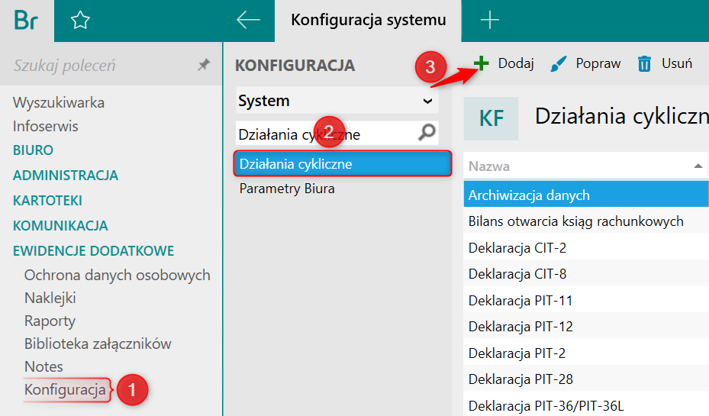This screenshot has height=416, width=709.
Task: Open Notes in sidebar
Action: [x=44, y=366]
